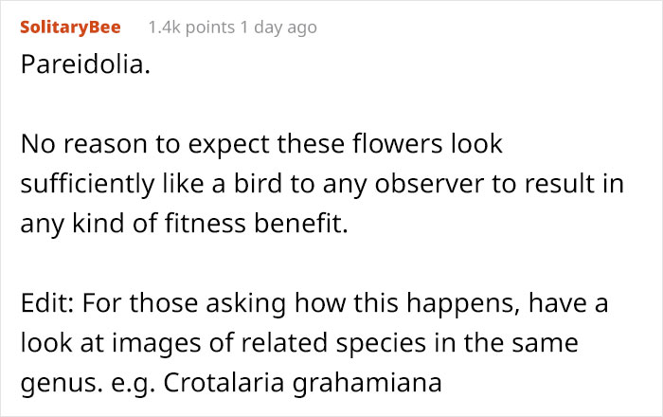Click the word 'grahamiana' at comment end
663x417 pixels.
pos(367,384)
